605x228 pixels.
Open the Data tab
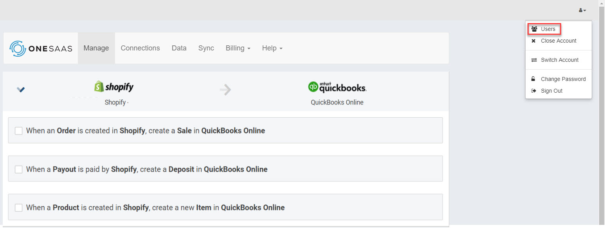(x=179, y=48)
